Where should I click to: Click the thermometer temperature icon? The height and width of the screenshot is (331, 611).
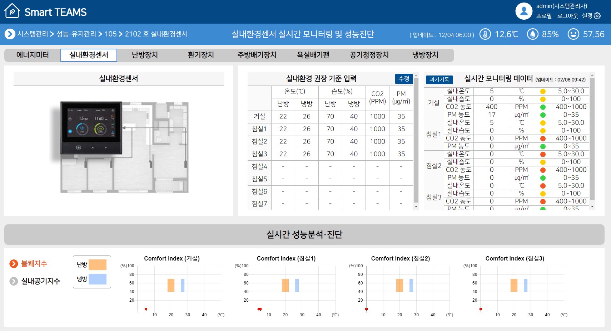(485, 34)
